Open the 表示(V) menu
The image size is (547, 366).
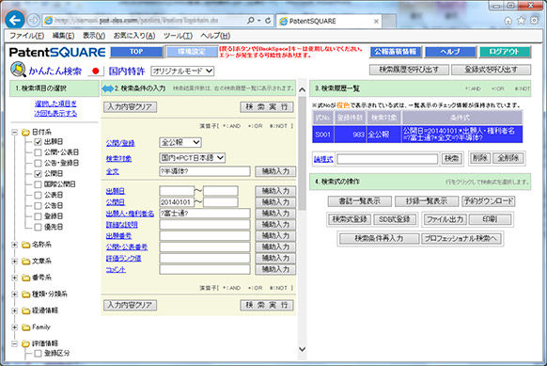coord(94,36)
